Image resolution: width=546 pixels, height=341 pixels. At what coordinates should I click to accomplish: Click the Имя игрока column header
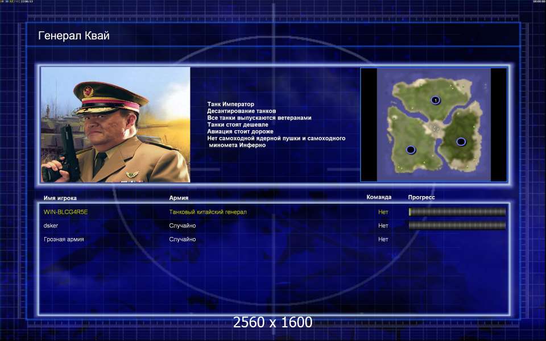(60, 198)
